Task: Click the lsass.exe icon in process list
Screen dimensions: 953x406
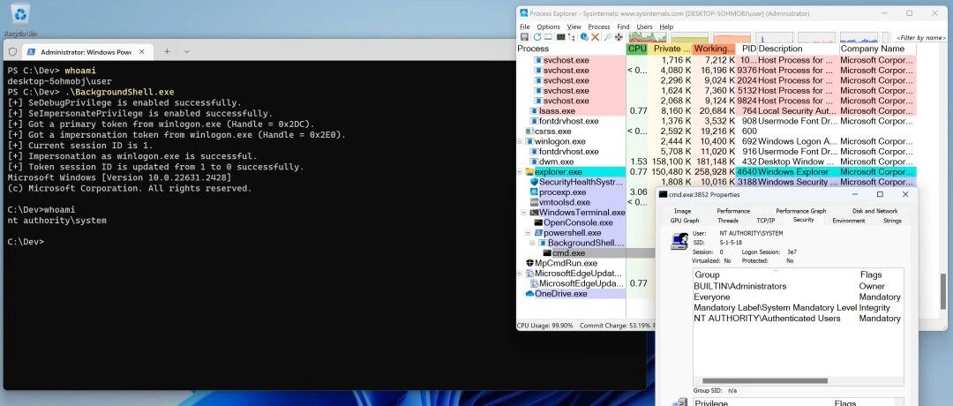Action: [534, 111]
